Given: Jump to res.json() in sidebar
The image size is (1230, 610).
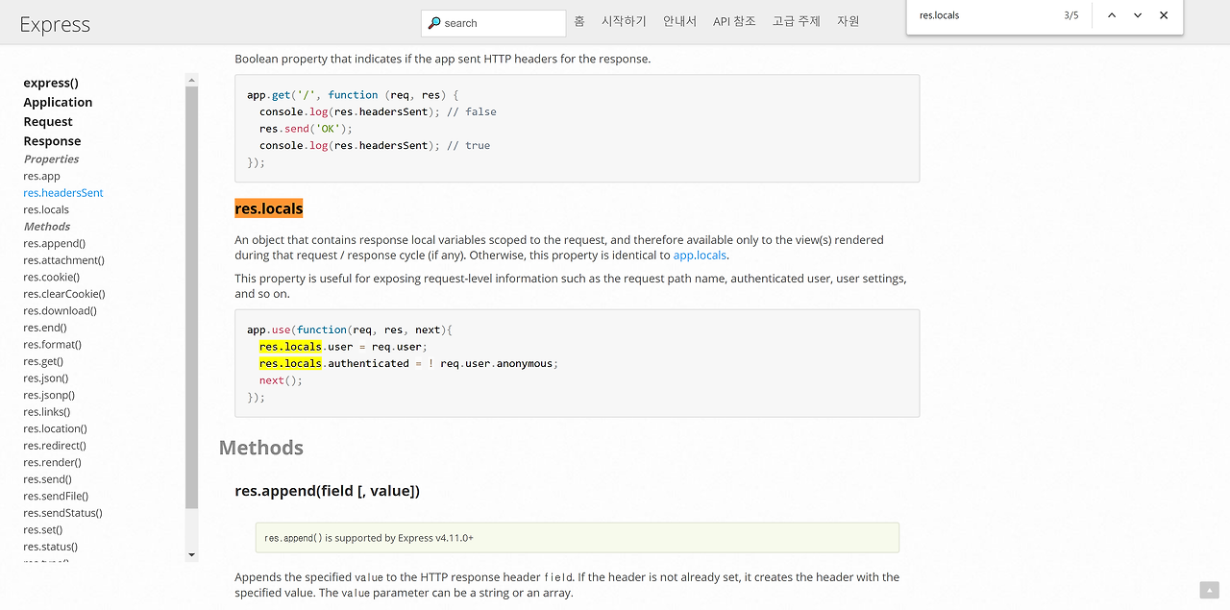Looking at the screenshot, I should coord(45,378).
